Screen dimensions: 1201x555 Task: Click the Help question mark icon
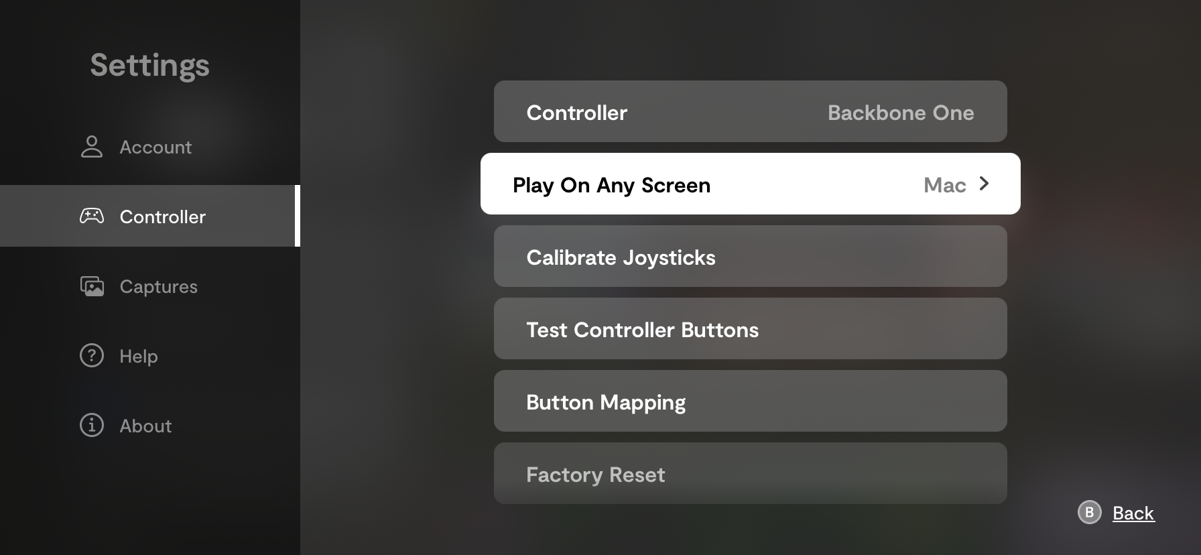(x=92, y=355)
